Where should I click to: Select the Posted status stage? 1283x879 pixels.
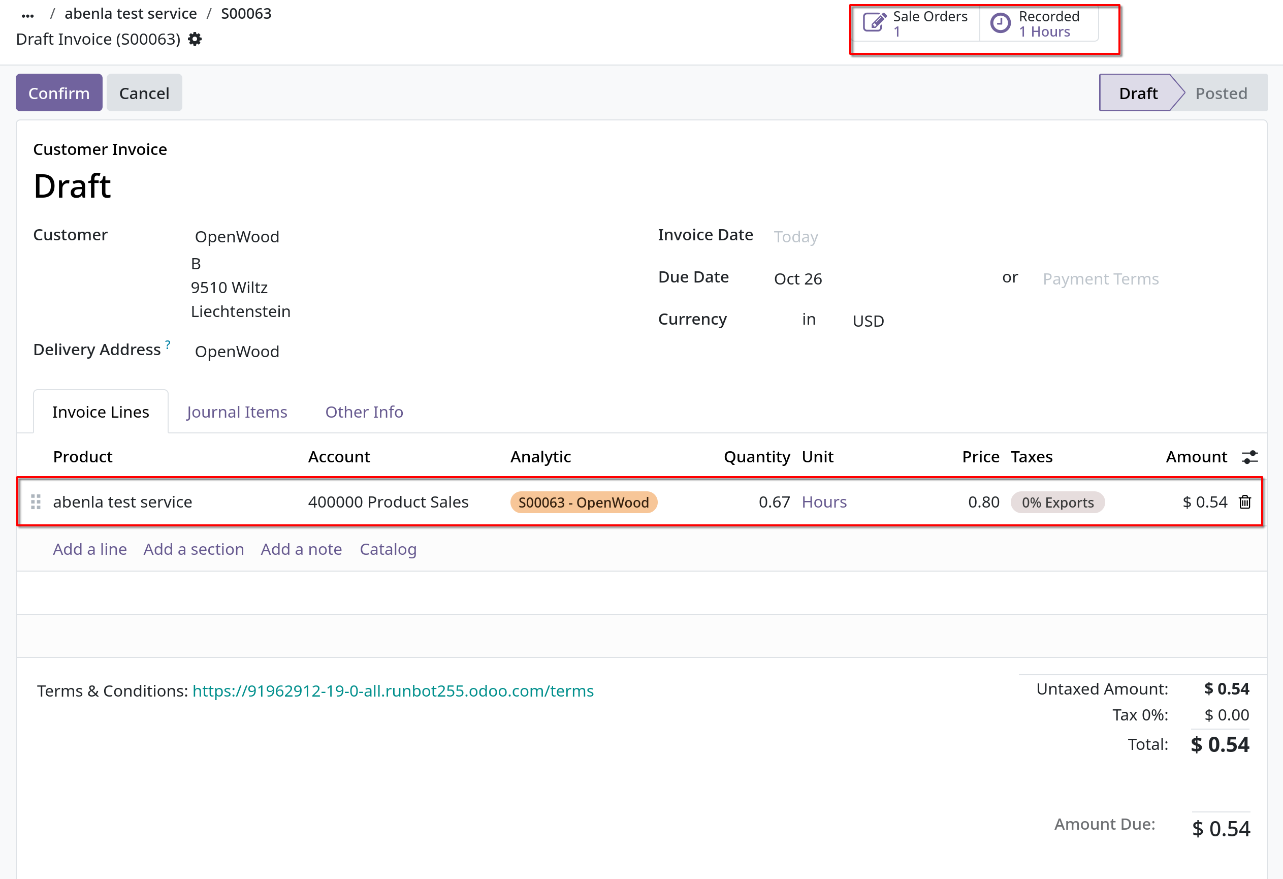1221,93
